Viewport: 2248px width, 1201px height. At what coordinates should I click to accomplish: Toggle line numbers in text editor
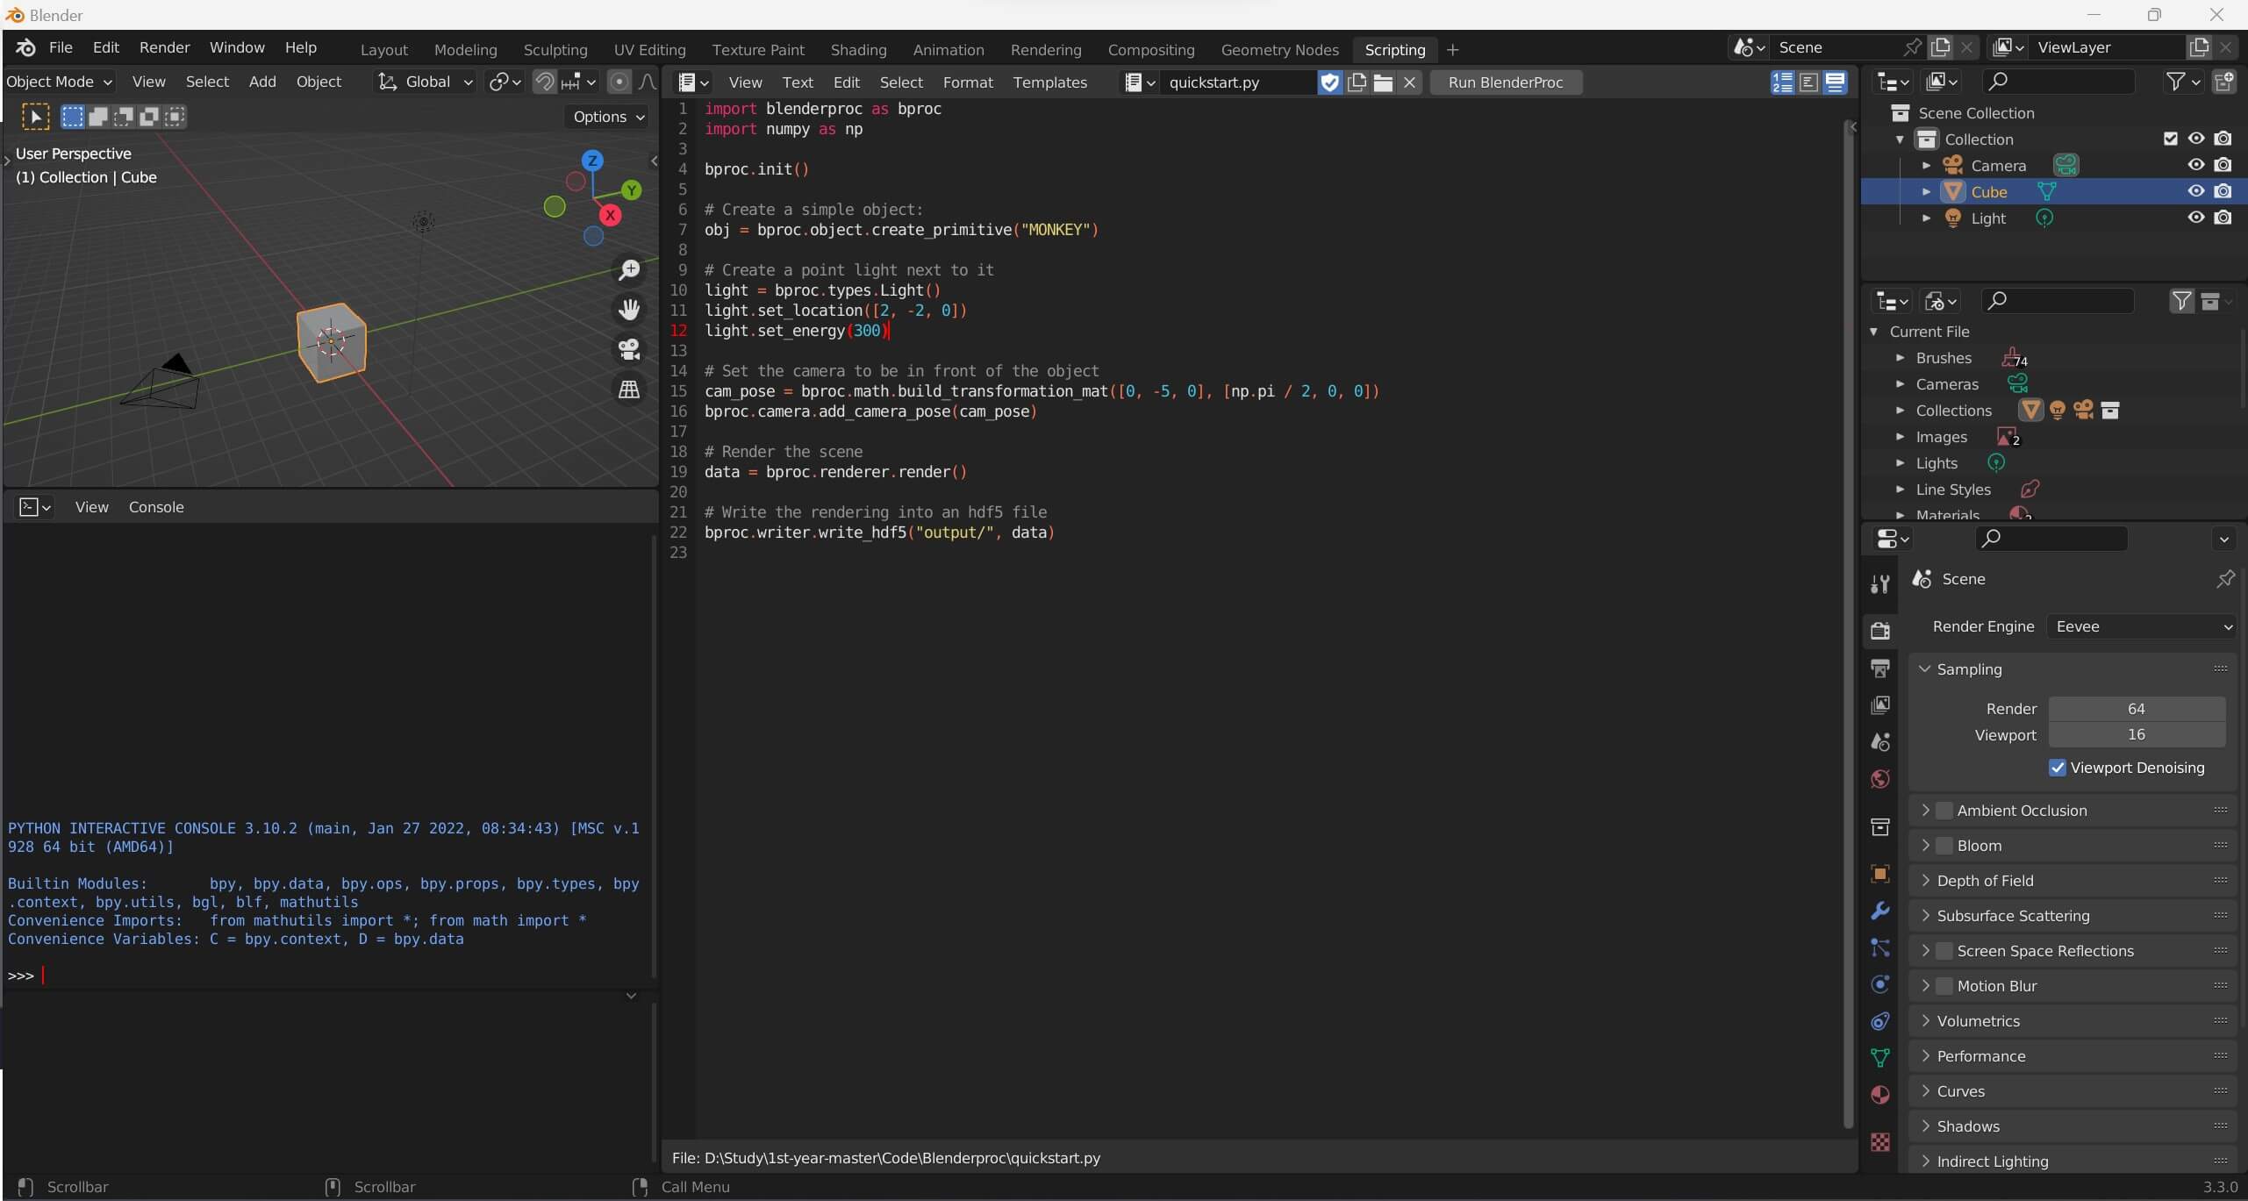click(x=1783, y=82)
